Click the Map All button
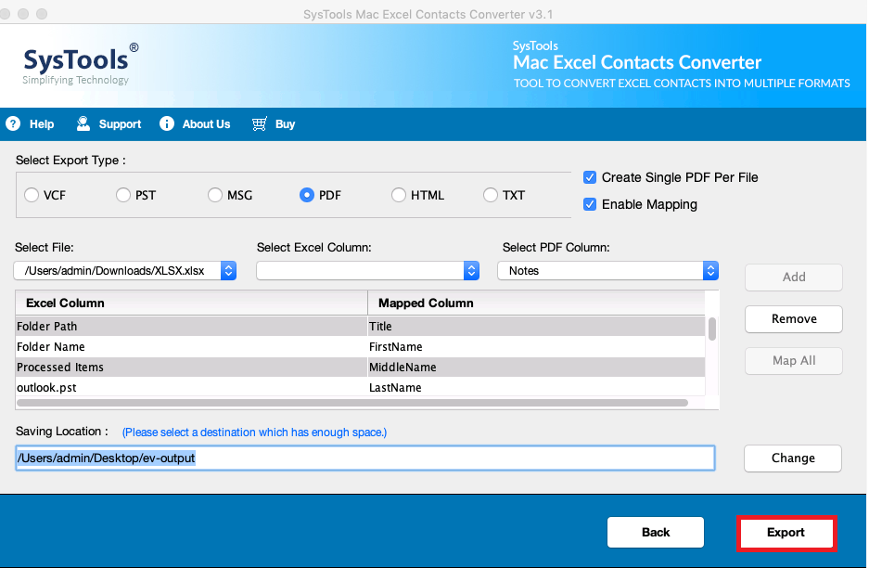The width and height of the screenshot is (869, 568). pyautogui.click(x=794, y=360)
